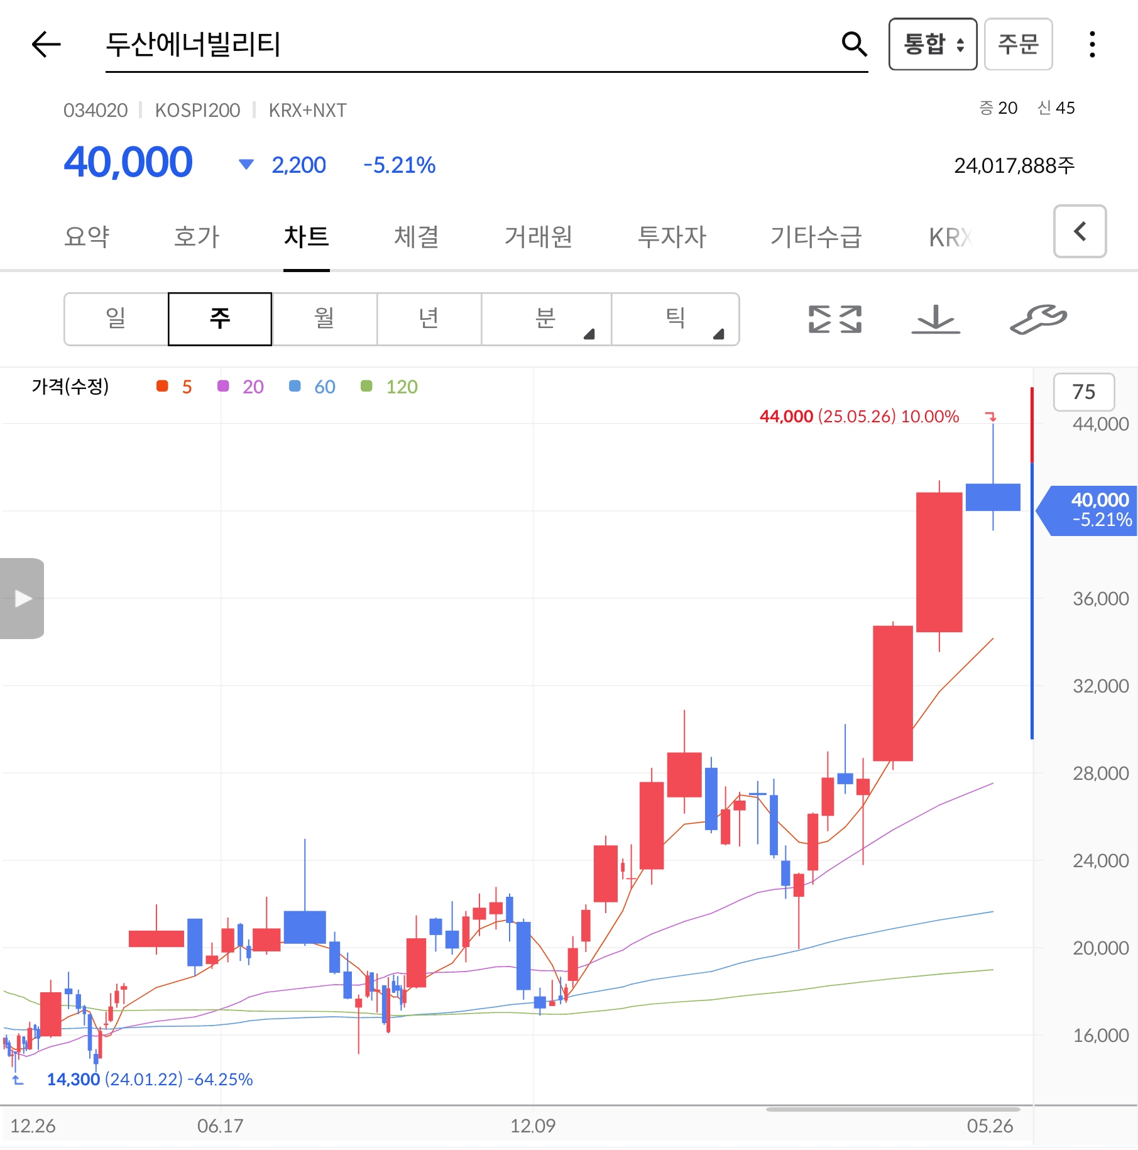Image resolution: width=1138 pixels, height=1150 pixels.
Task: Select the 일 daily chart period
Action: coord(116,319)
